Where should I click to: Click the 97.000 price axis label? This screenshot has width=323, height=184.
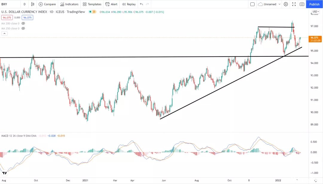click(314, 26)
